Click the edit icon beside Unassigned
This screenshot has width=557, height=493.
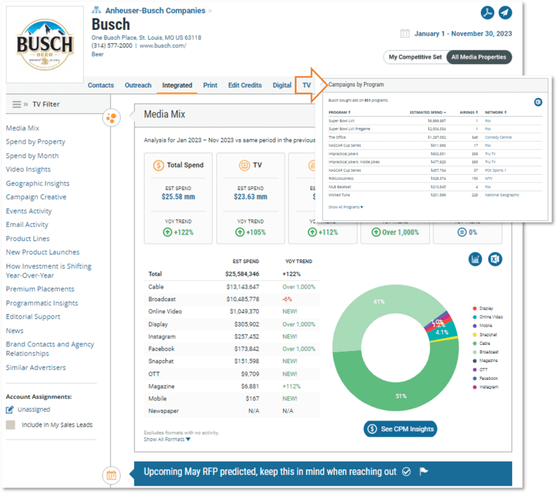click(10, 410)
